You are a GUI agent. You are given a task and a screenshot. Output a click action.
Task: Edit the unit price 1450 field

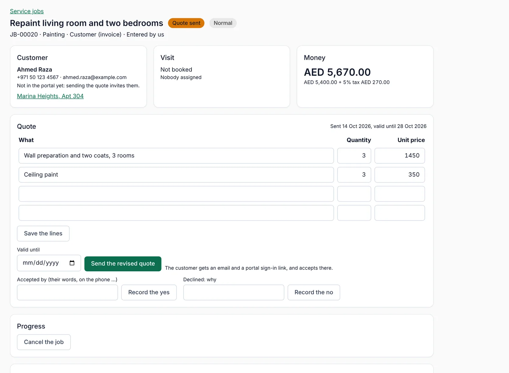click(400, 156)
